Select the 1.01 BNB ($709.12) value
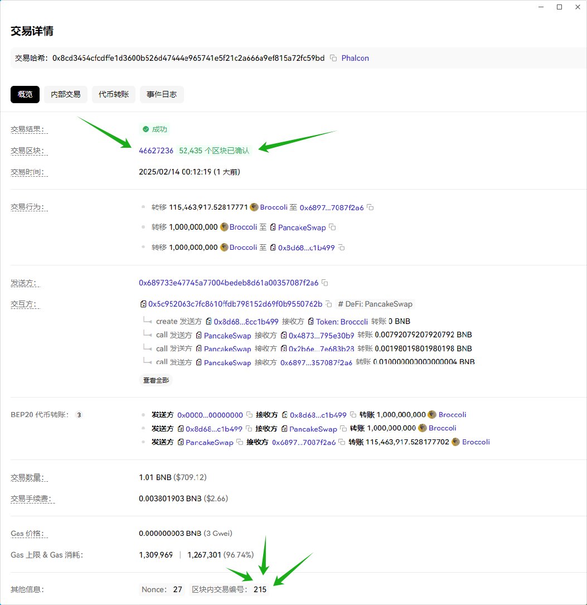This screenshot has height=605, width=587. tap(172, 477)
